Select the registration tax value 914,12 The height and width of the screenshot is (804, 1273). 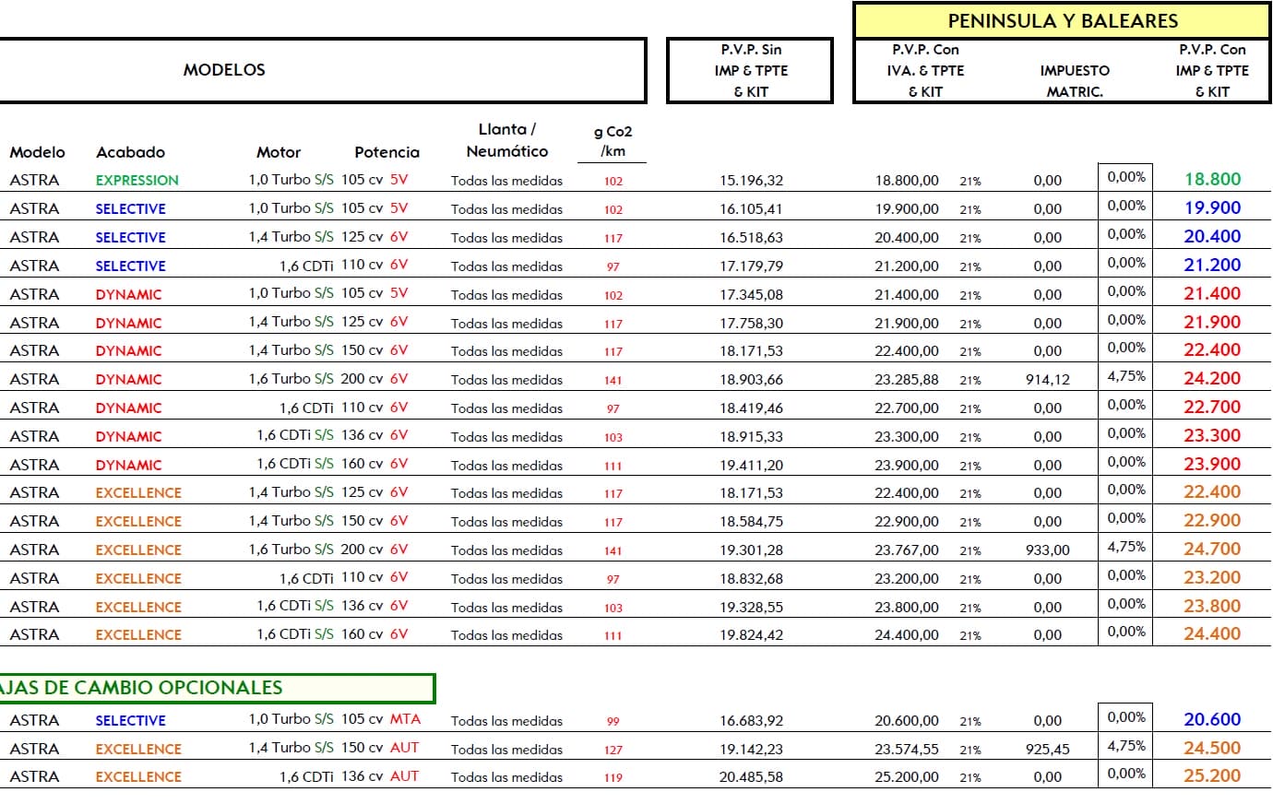1048,379
